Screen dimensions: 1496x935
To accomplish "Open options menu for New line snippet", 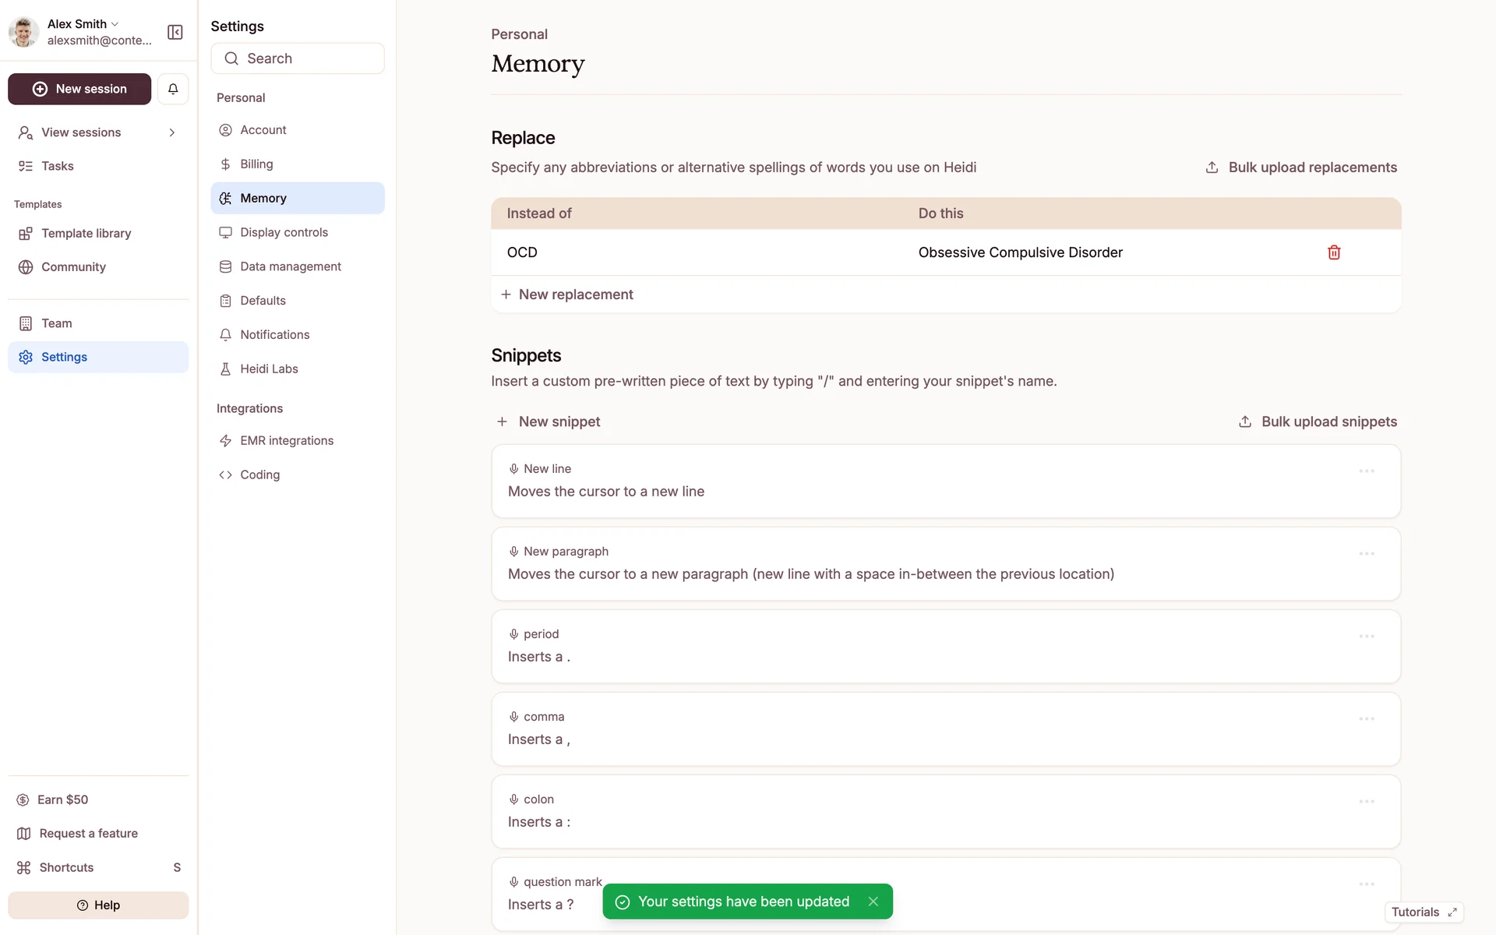I will pos(1367,471).
